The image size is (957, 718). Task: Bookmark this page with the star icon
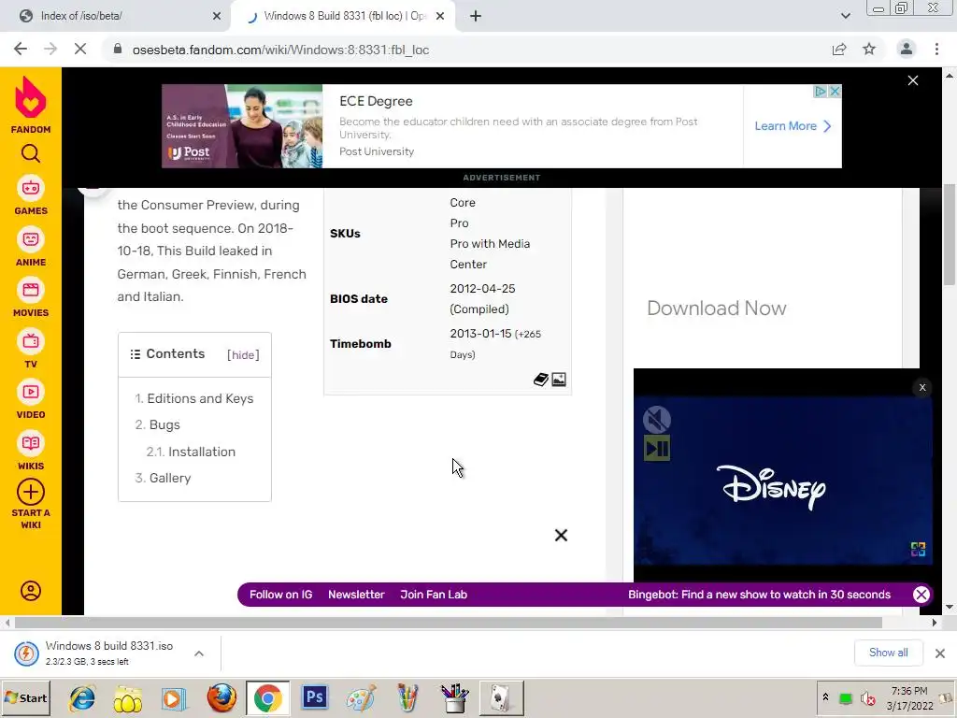click(x=869, y=50)
